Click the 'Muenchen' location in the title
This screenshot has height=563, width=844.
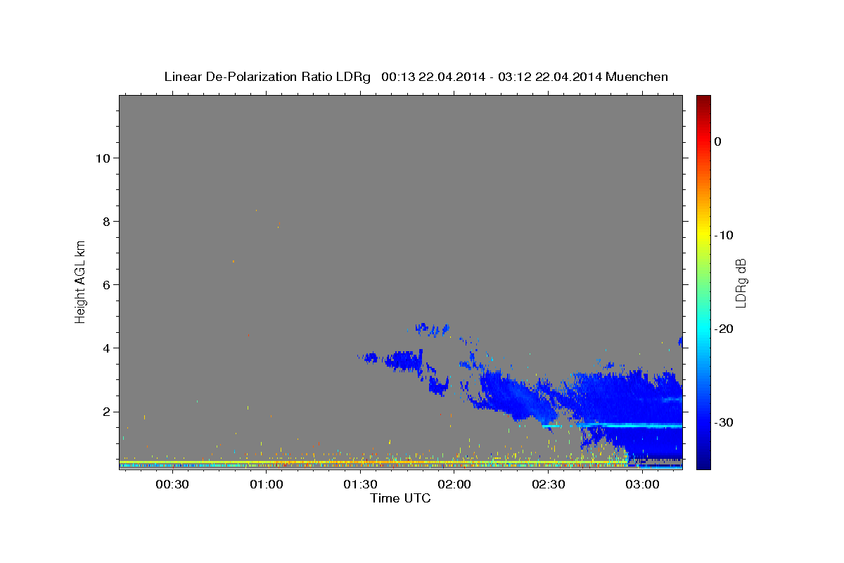click(637, 77)
